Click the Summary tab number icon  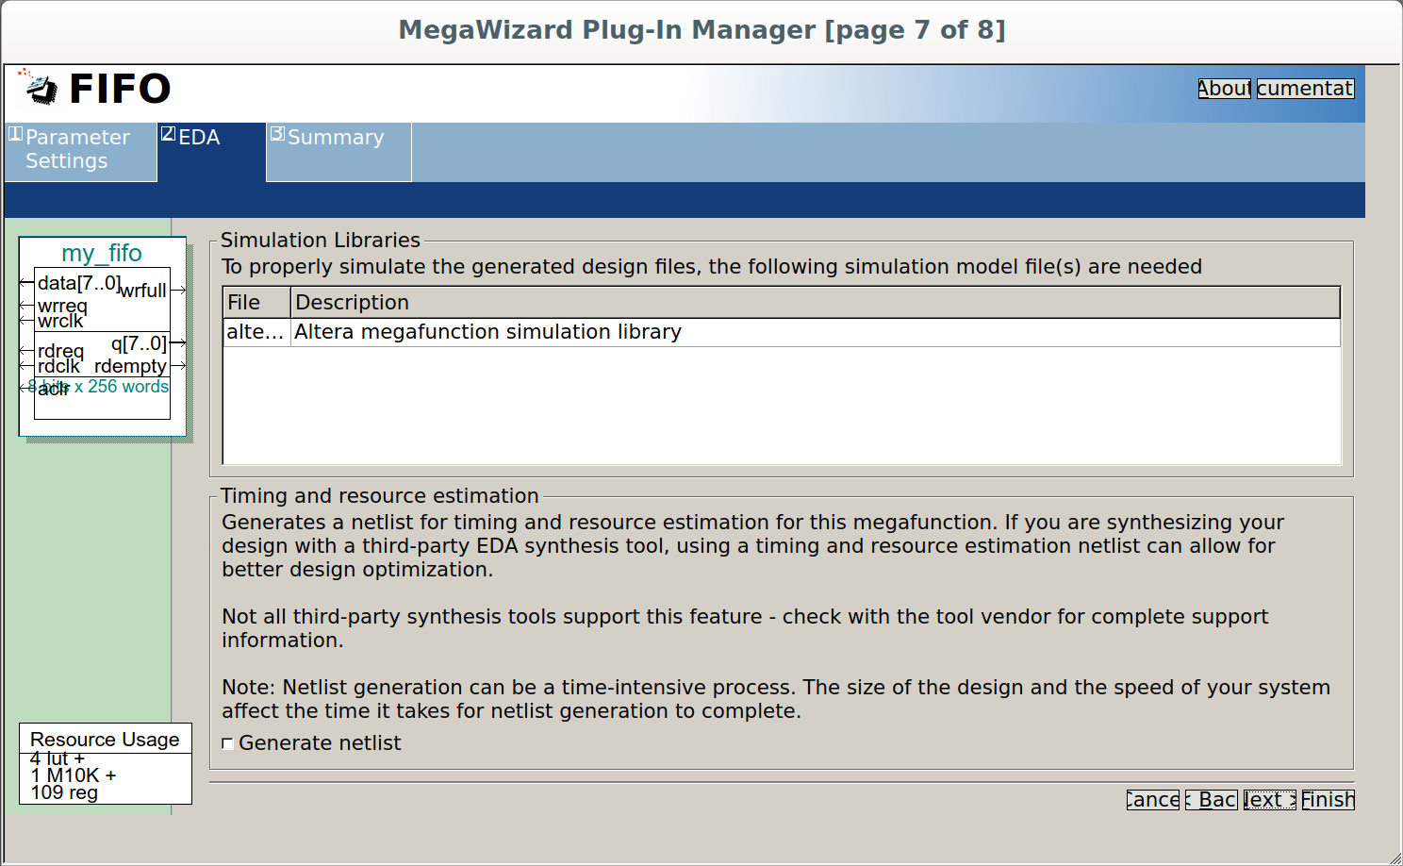pos(277,134)
